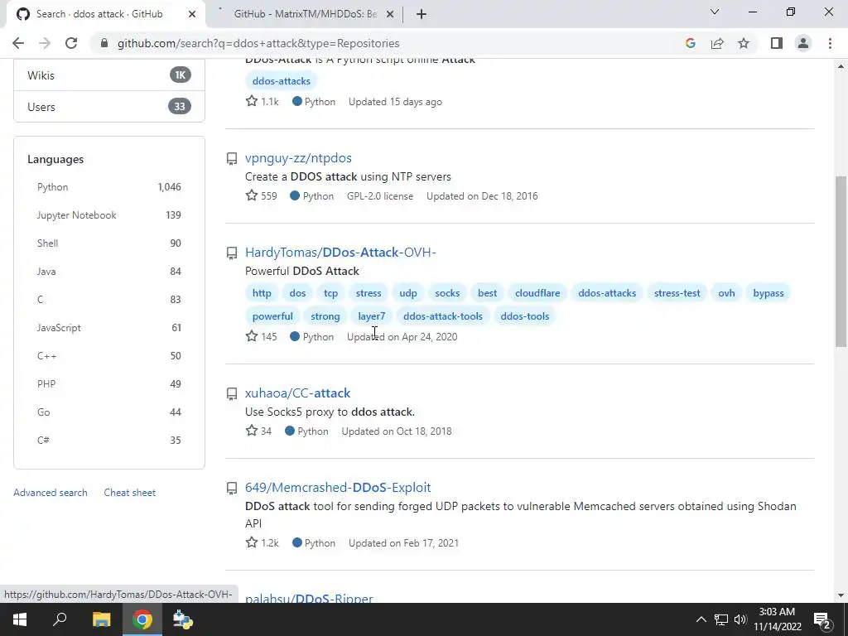
Task: Click the padlock site info icon
Action: (x=104, y=43)
